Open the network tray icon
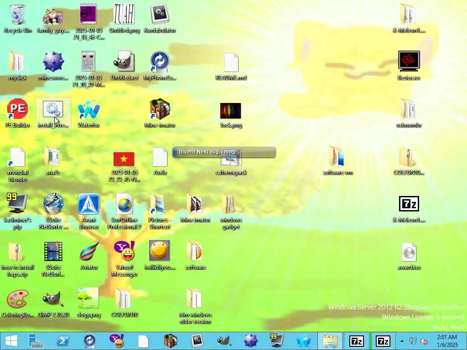Screen dimensions: 467x350 pos(413,341)
